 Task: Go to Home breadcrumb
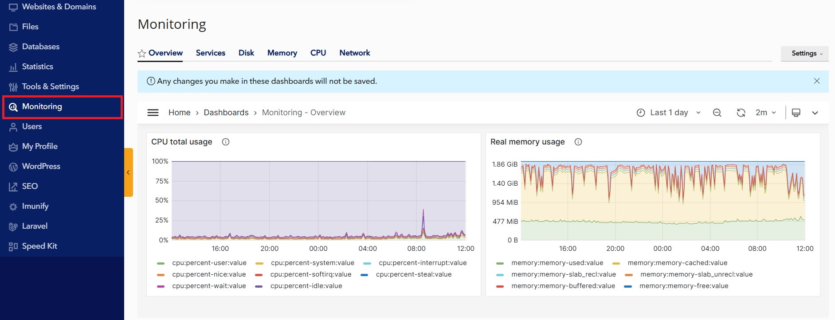tap(179, 113)
